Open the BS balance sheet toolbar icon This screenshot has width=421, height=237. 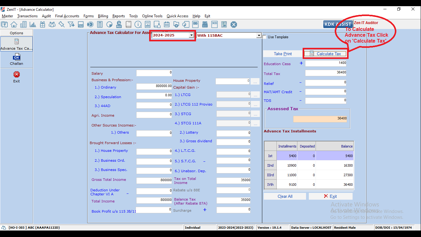tap(195, 24)
